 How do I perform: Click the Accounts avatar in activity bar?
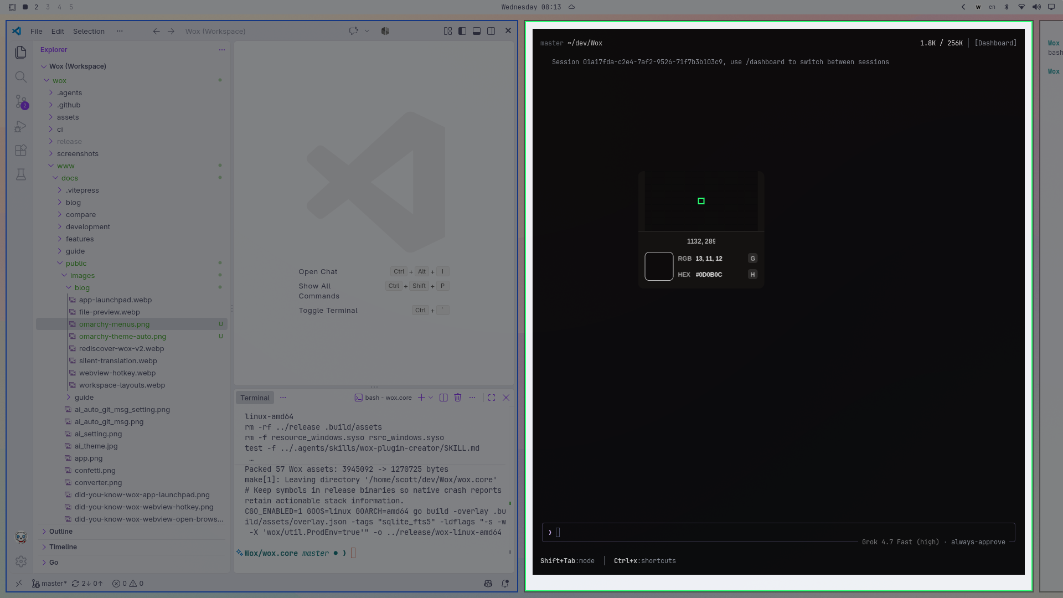[x=20, y=537]
